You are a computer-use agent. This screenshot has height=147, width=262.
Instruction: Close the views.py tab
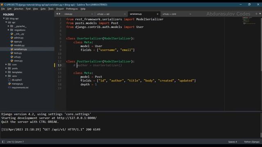(92, 14)
